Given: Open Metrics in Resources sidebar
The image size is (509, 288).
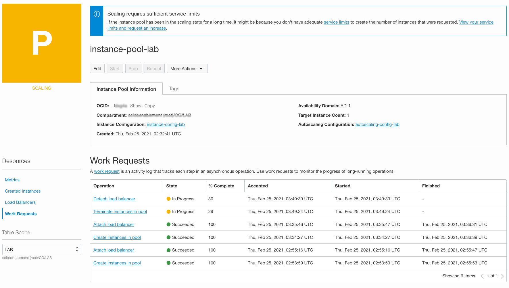Looking at the screenshot, I should click(x=12, y=180).
